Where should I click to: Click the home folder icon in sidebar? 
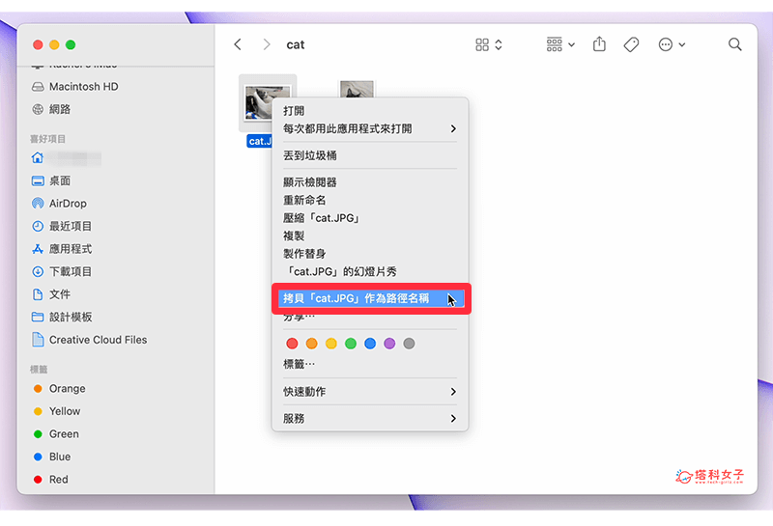[38, 158]
